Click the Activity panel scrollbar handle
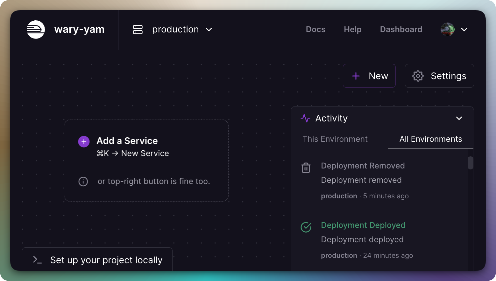The height and width of the screenshot is (281, 496). click(x=470, y=163)
